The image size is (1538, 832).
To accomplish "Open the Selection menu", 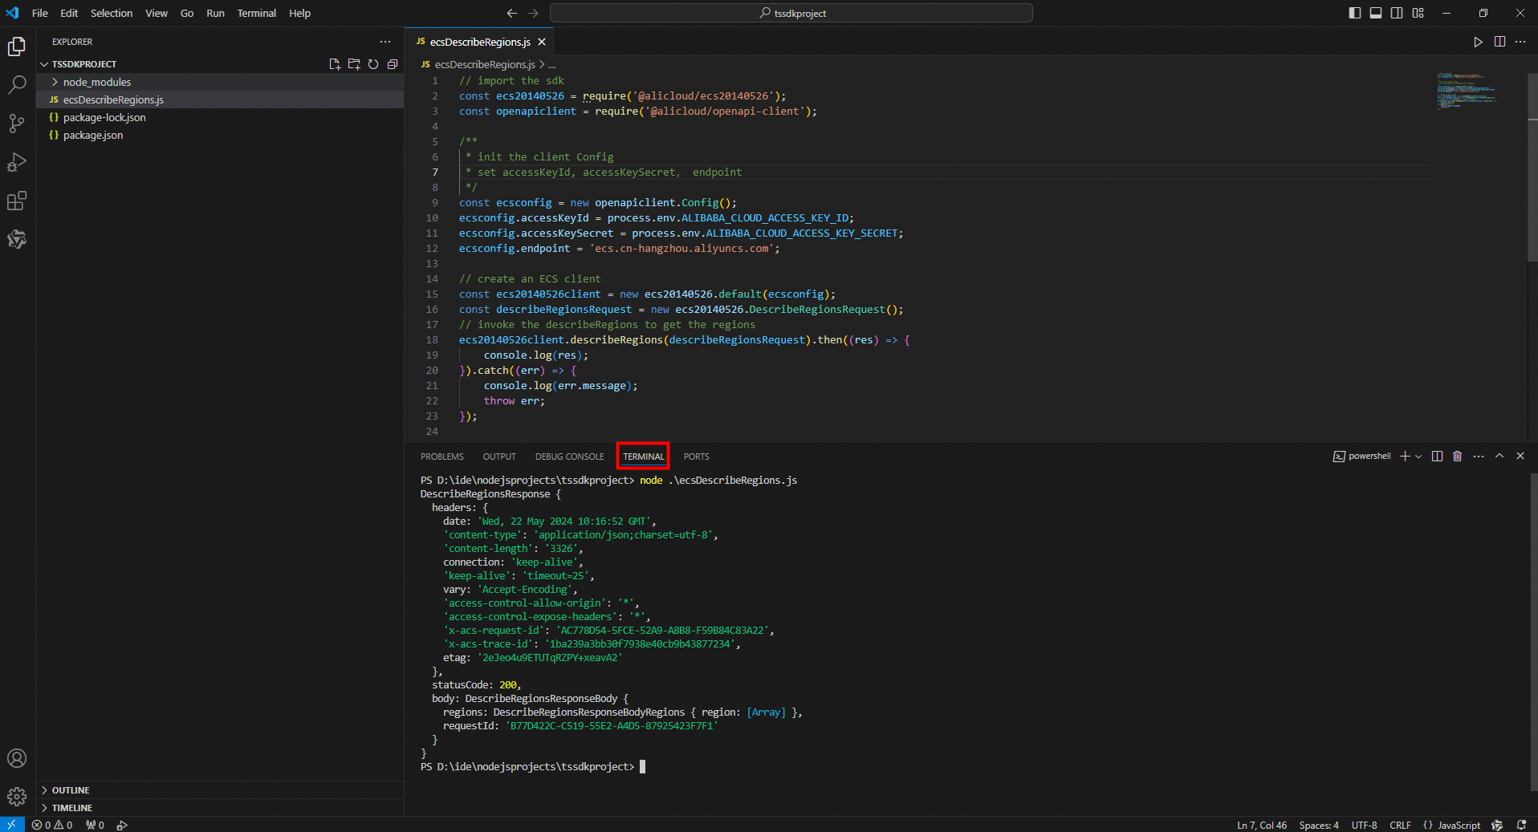I will click(x=112, y=13).
